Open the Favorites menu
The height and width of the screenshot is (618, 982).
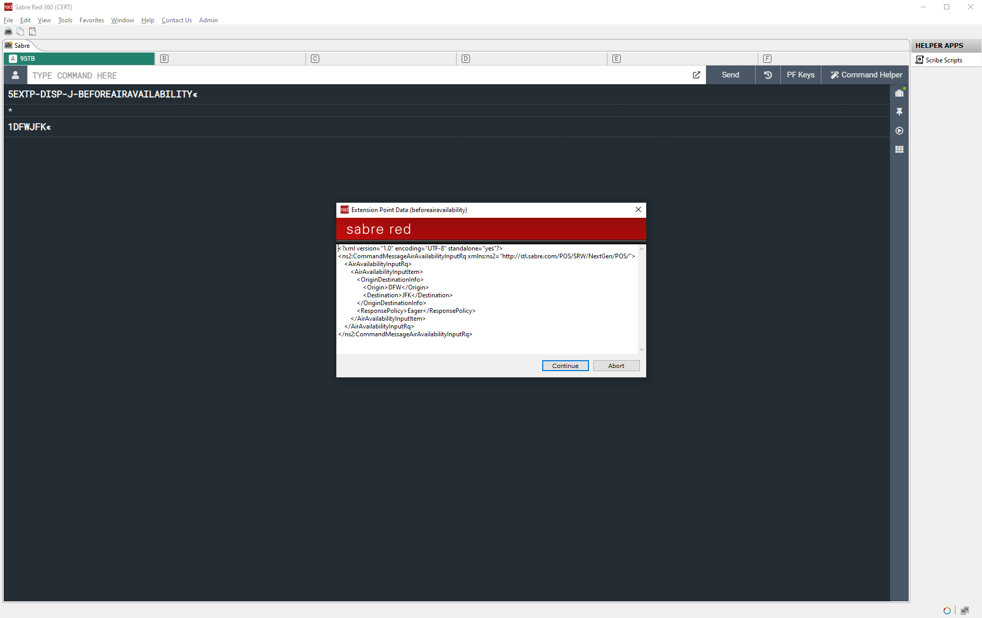91,20
